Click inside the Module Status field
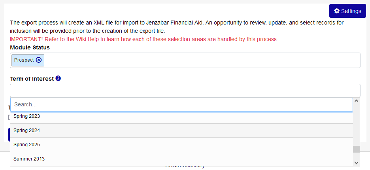Image resolution: width=370 pixels, height=170 pixels. click(x=198, y=60)
